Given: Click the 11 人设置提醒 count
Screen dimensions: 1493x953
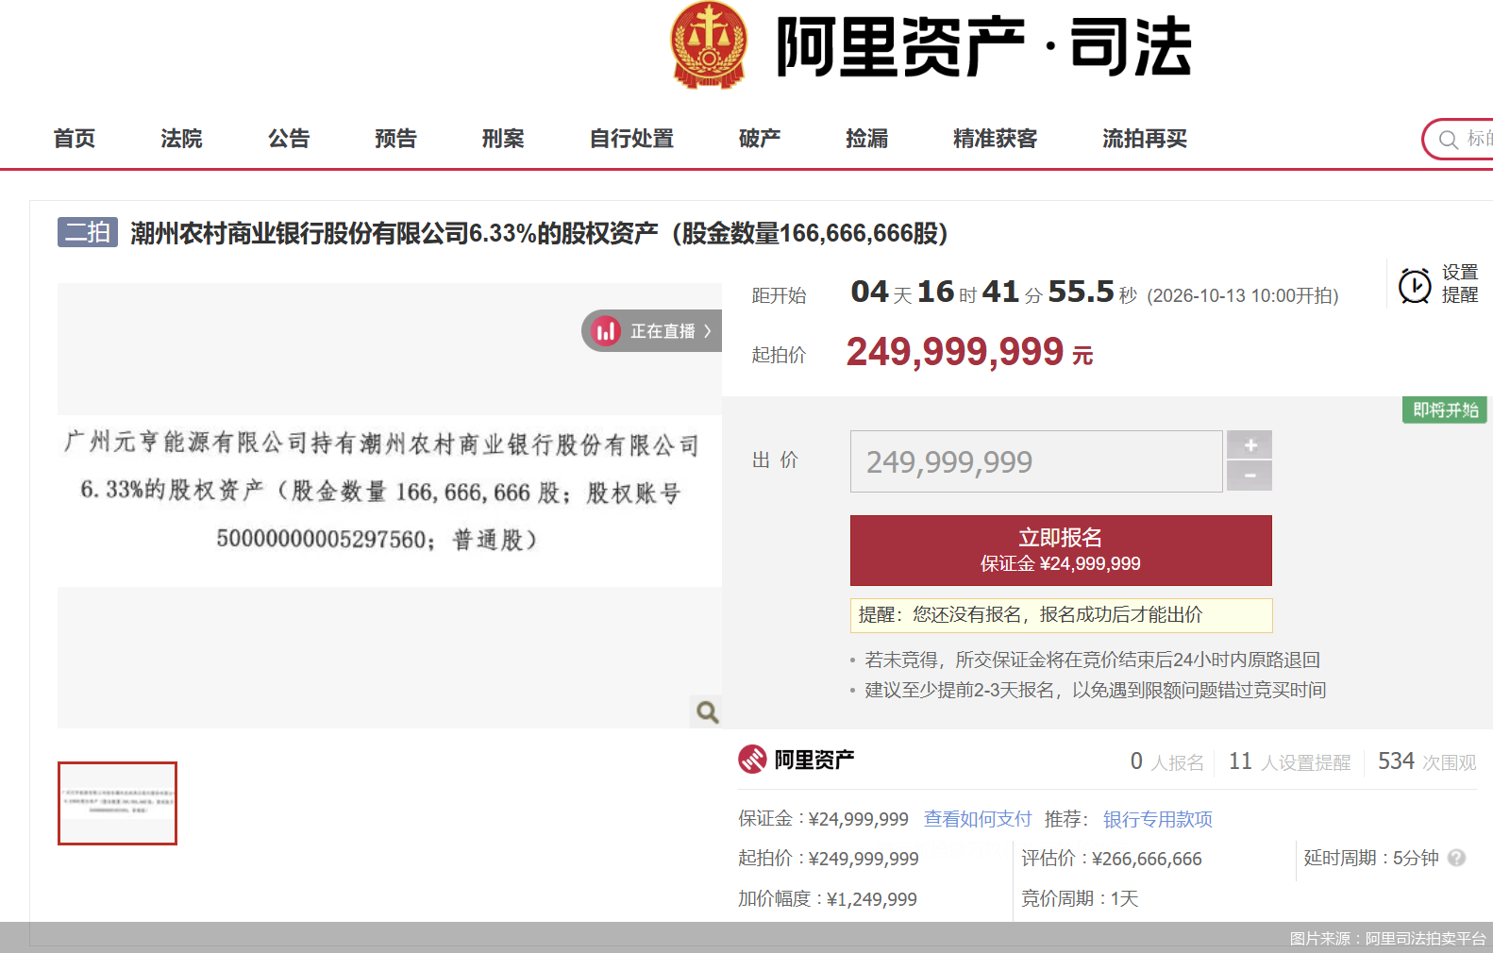Looking at the screenshot, I should click(1289, 761).
